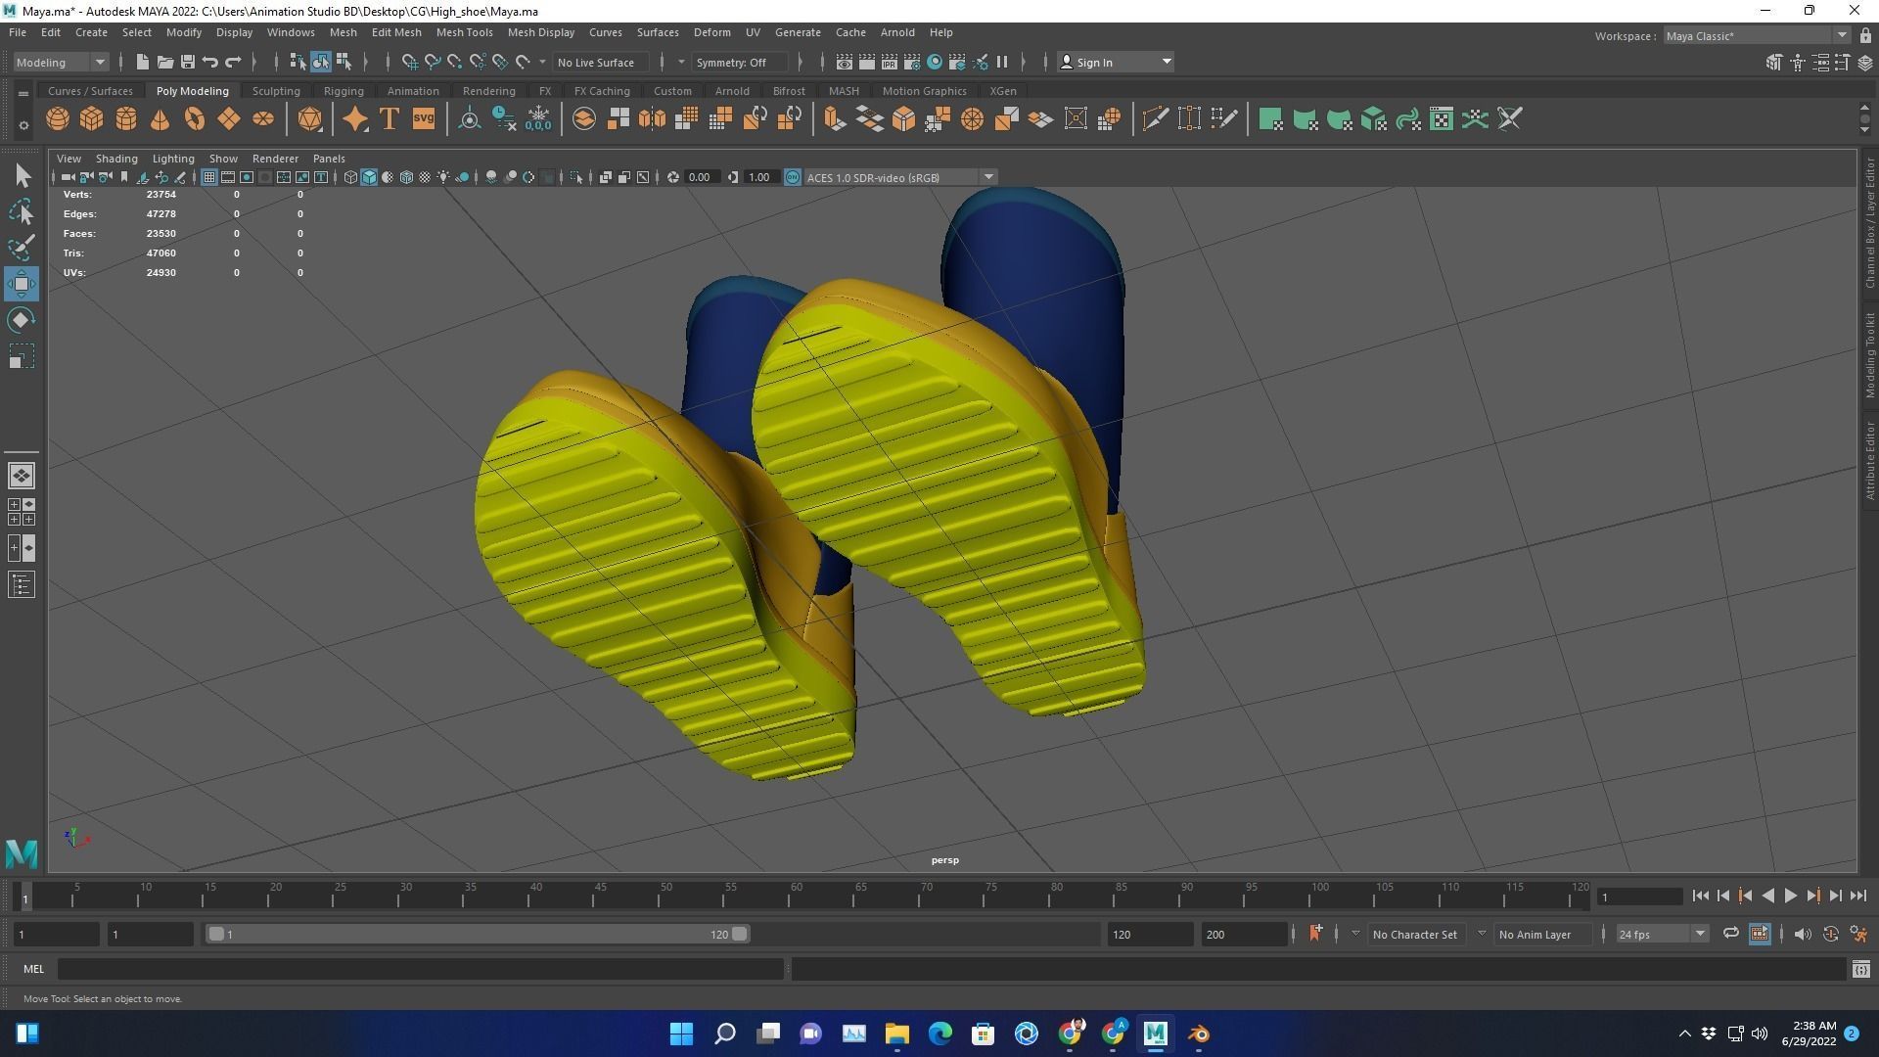Toggle select by component type mode

[344, 62]
